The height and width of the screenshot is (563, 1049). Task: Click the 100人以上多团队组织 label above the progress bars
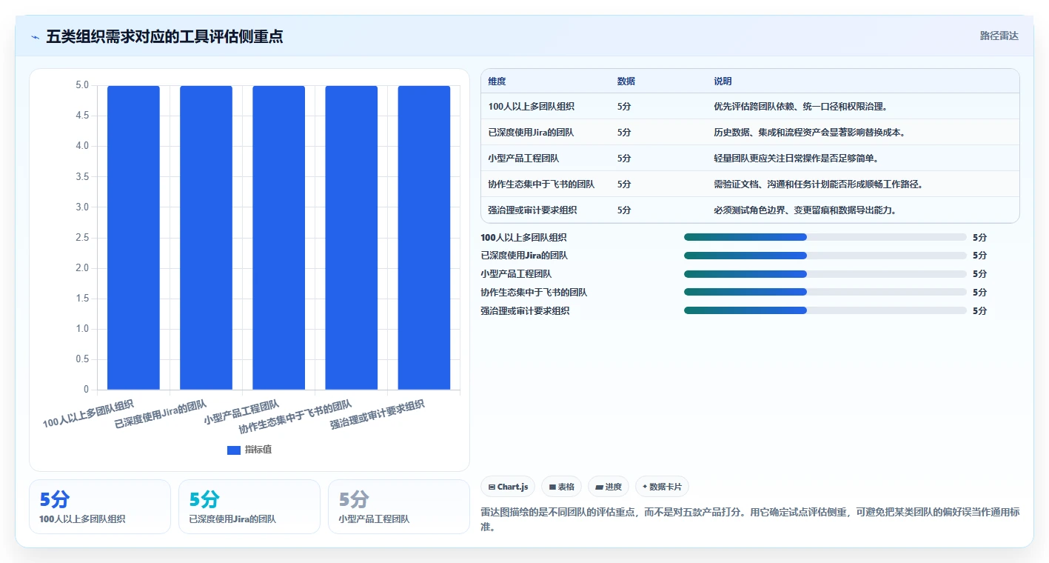point(524,238)
